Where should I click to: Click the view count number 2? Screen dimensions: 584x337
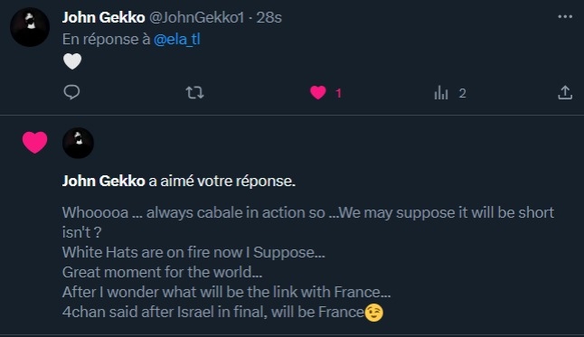462,93
